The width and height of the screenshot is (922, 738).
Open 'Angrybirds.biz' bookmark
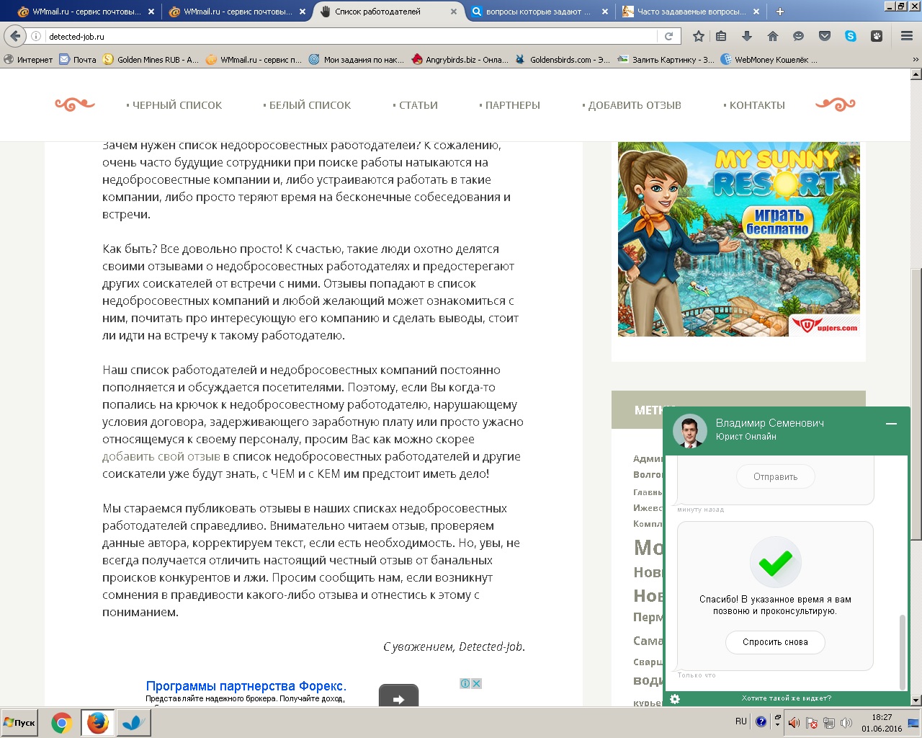460,60
